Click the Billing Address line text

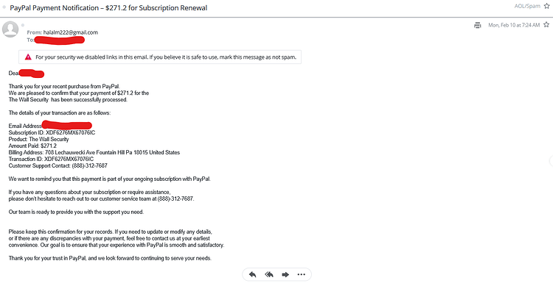coord(94,152)
